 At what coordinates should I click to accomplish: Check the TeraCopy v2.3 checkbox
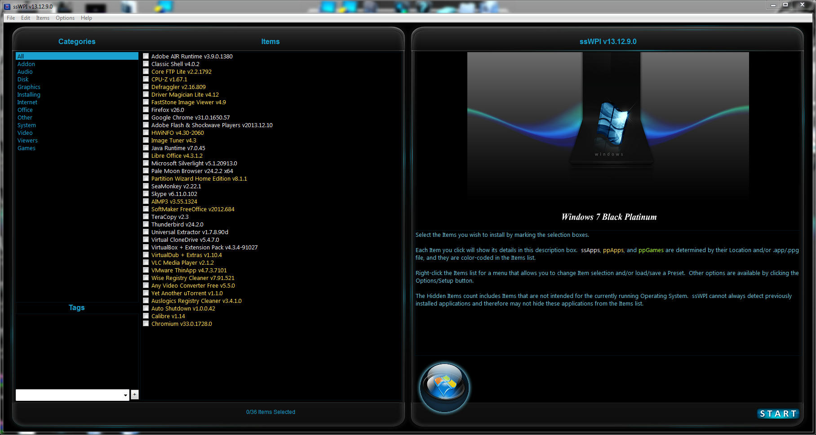click(146, 216)
